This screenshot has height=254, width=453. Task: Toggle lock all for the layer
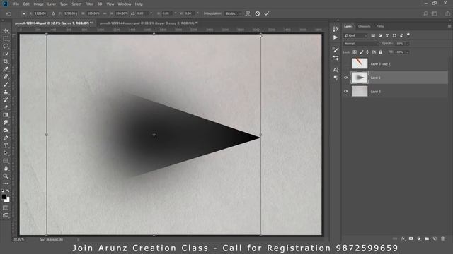click(381, 52)
